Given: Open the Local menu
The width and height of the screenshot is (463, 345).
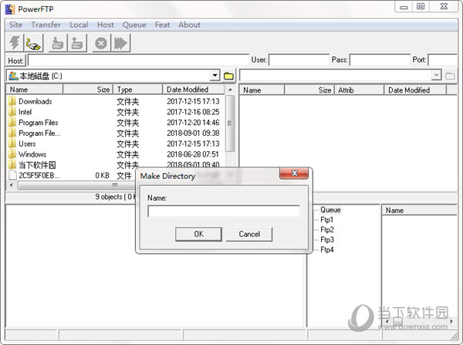Looking at the screenshot, I should tap(79, 25).
